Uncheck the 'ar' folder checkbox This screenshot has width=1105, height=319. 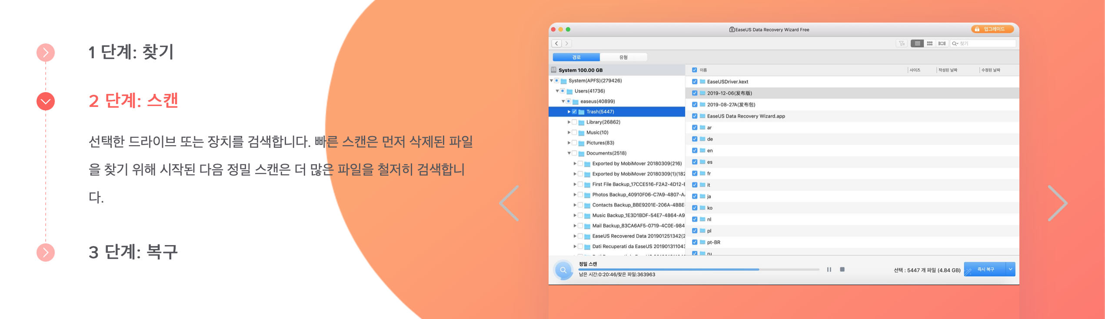(695, 128)
